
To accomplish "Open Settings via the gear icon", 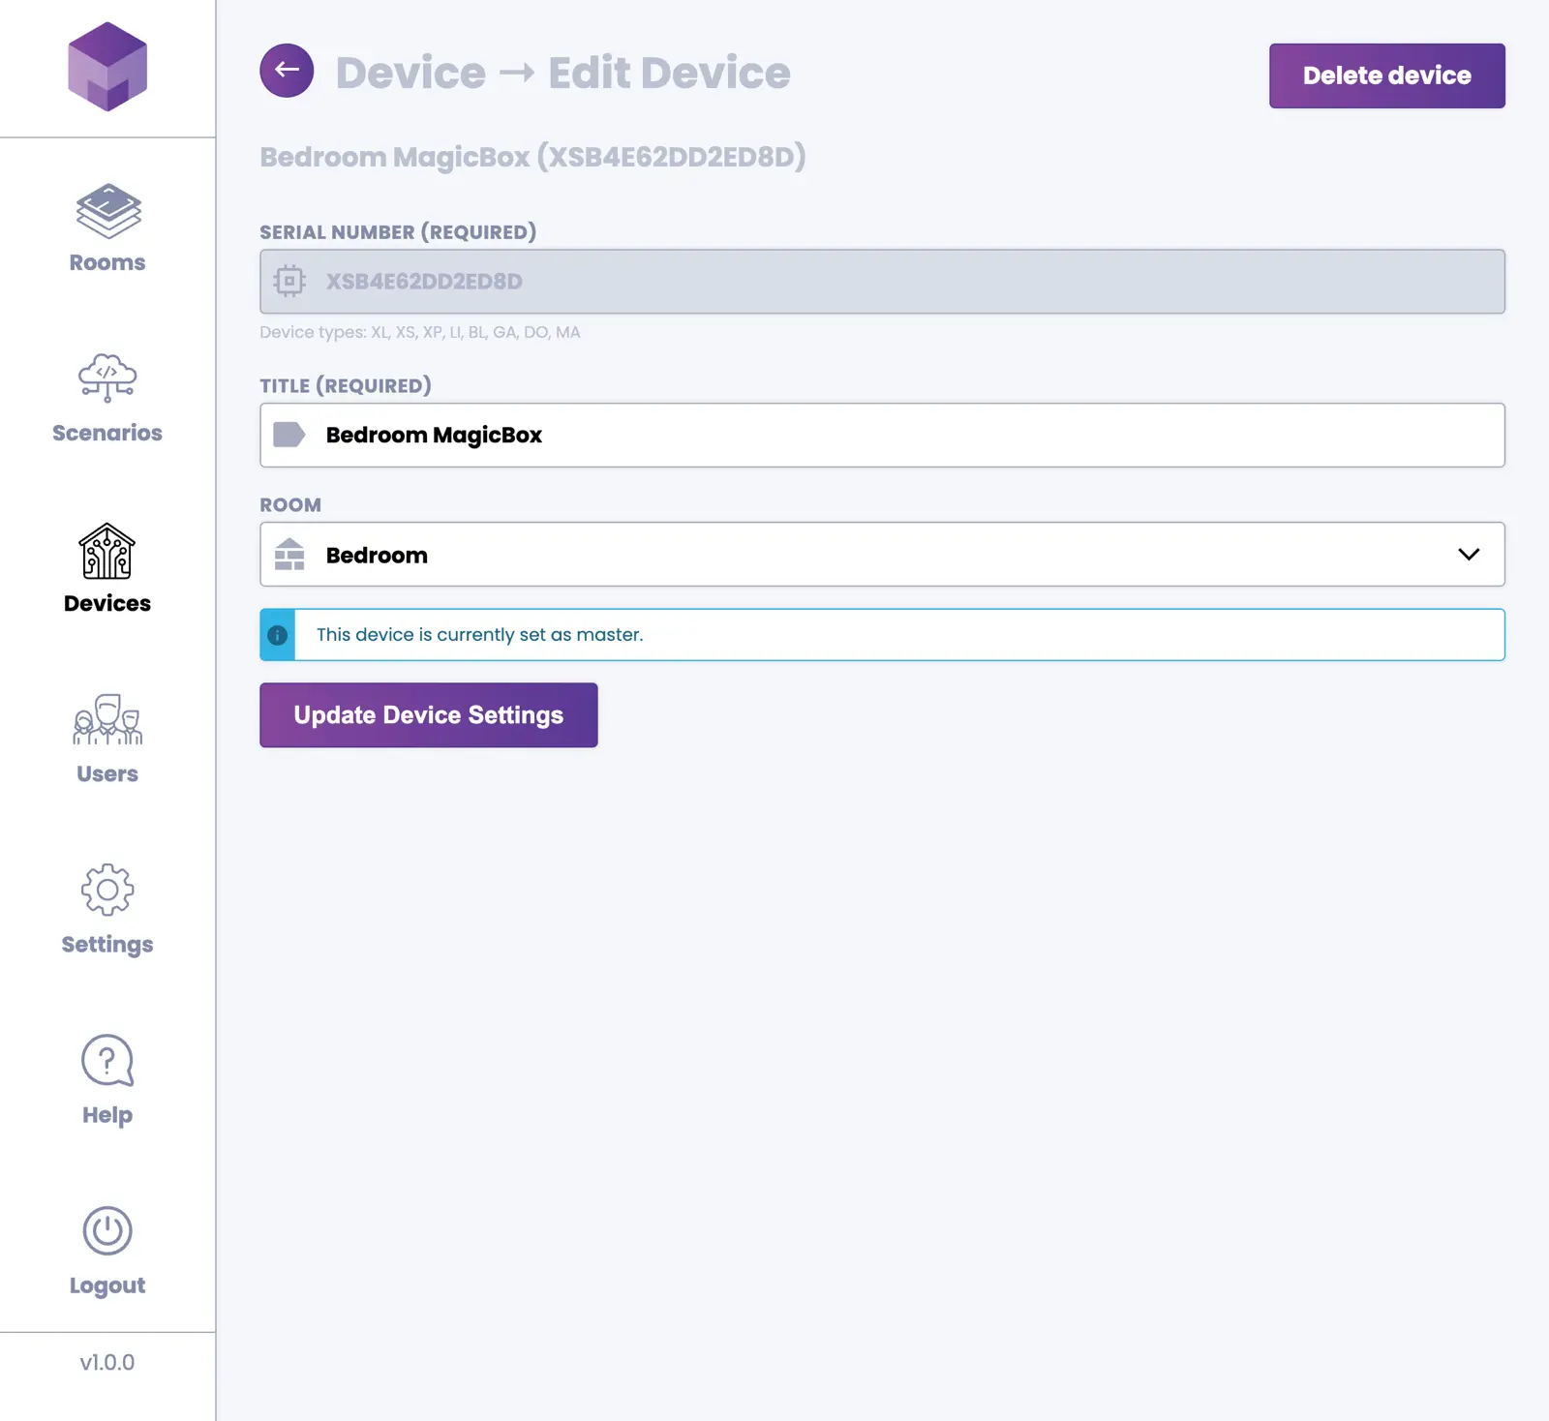I will 107,890.
